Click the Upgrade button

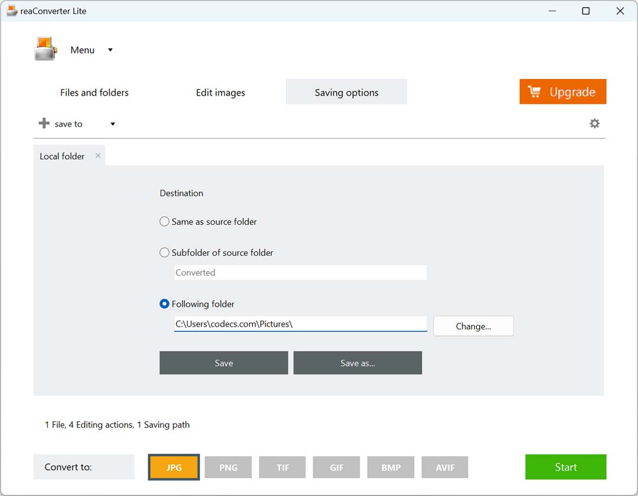tap(563, 92)
